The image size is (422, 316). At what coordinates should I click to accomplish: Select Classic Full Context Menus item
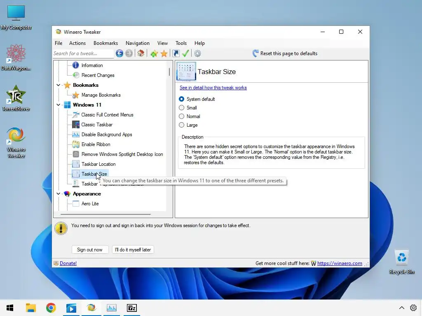(x=108, y=115)
